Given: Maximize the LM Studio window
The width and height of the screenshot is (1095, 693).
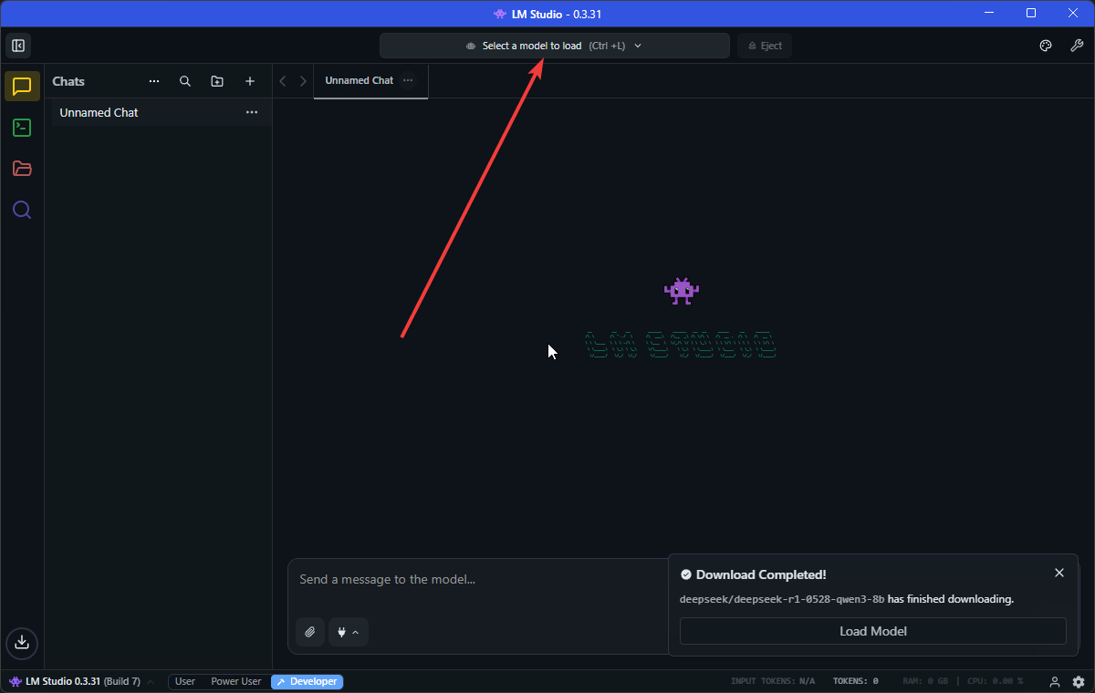Looking at the screenshot, I should (1031, 13).
